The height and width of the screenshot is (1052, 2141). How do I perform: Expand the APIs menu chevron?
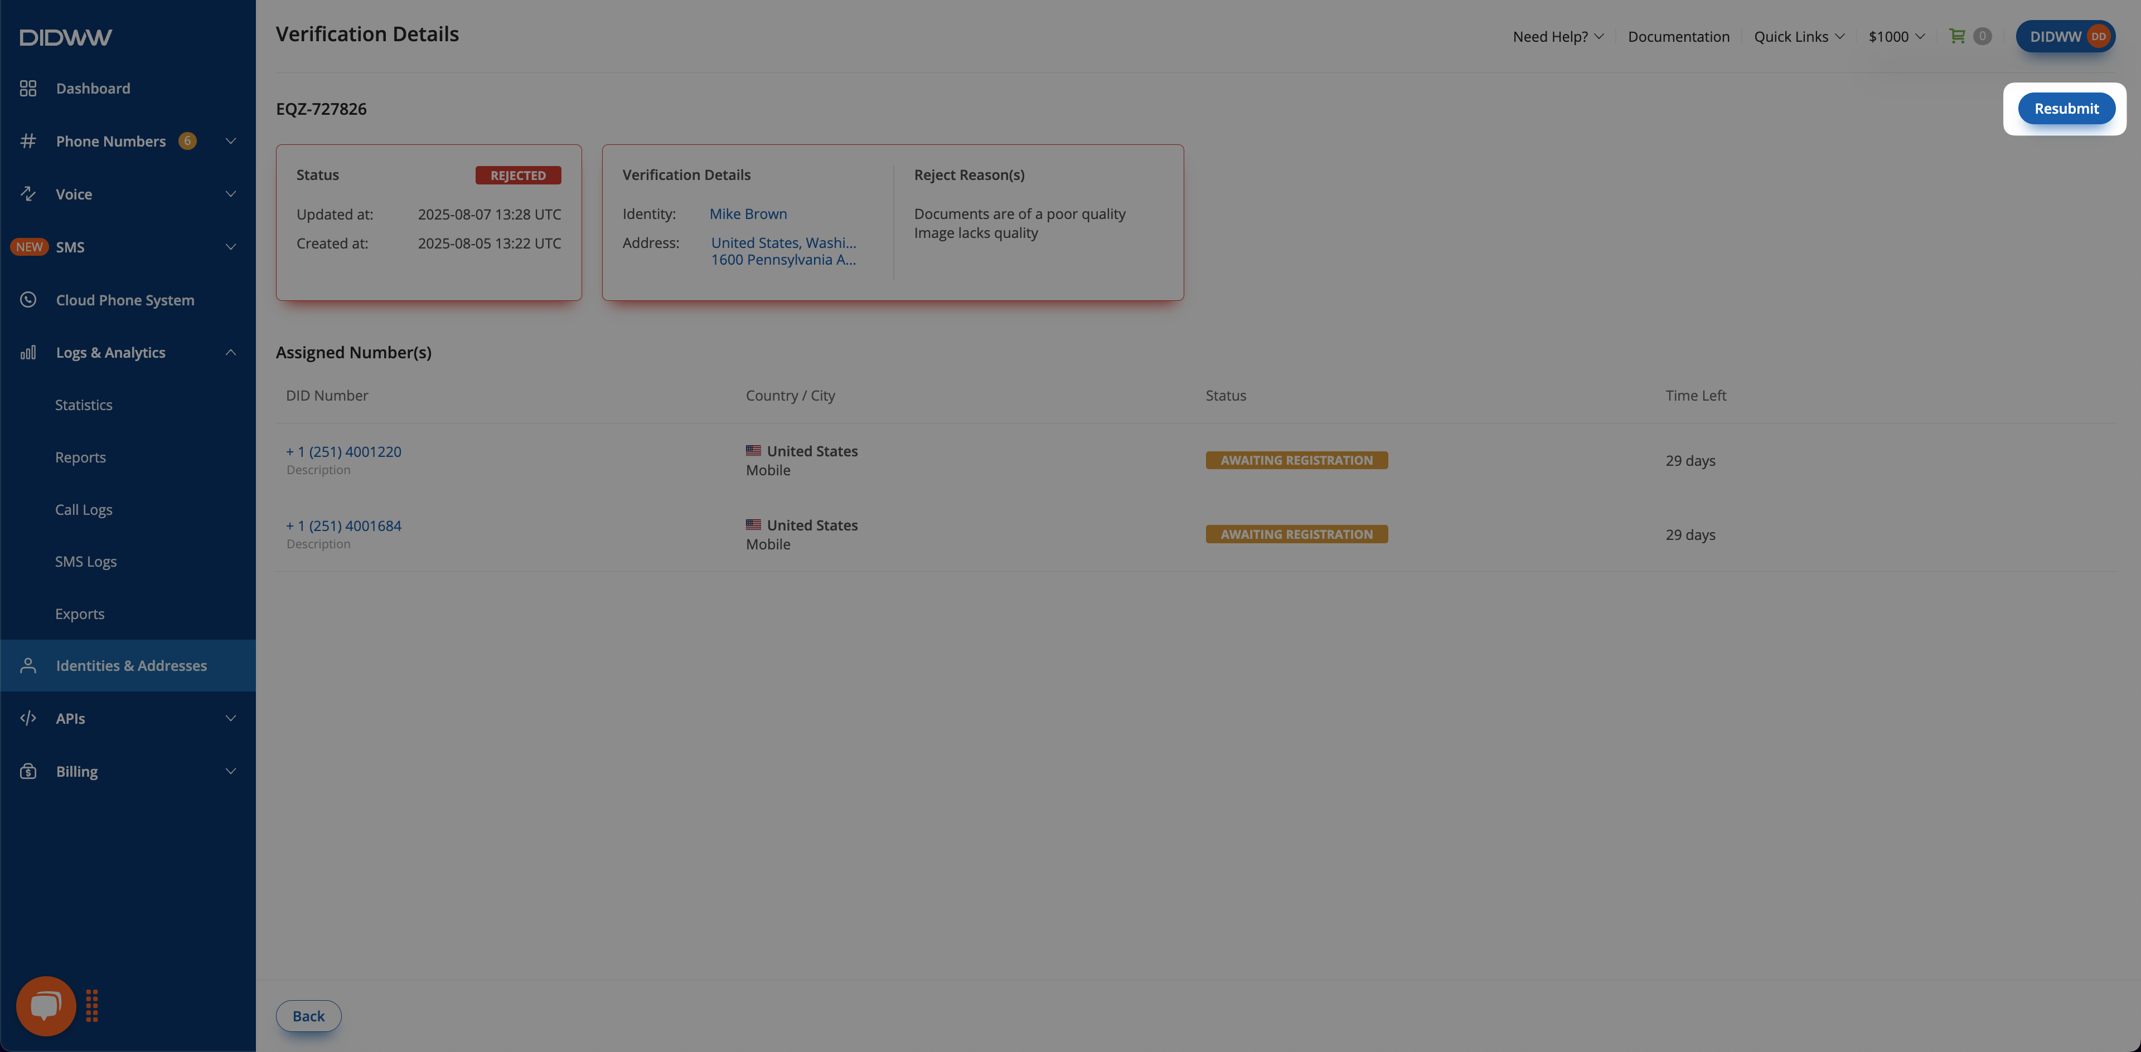(x=231, y=718)
